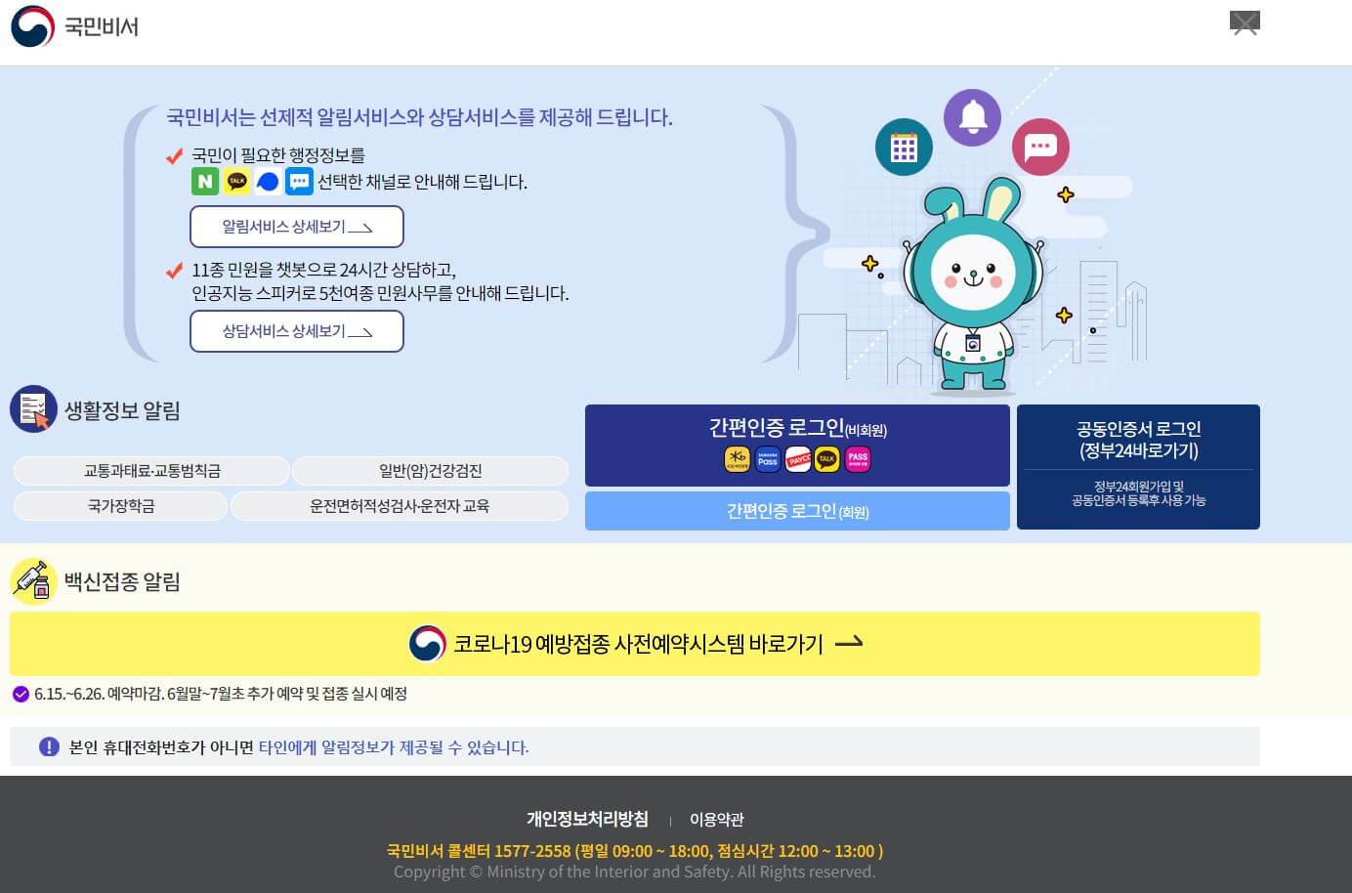Click the pink chat speech bubble icon
1352x893 pixels.
click(1040, 147)
